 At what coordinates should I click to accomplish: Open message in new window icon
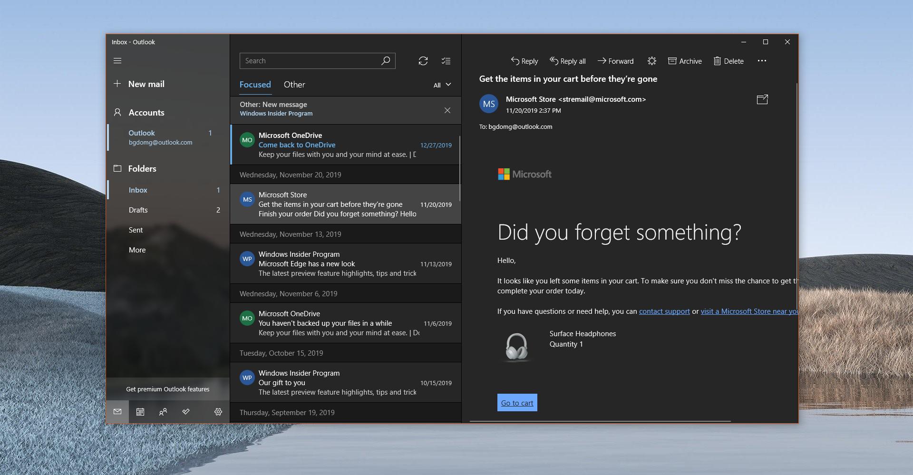(x=762, y=99)
